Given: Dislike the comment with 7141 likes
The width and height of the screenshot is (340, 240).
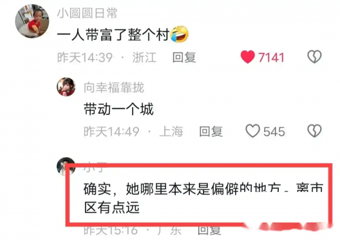Looking at the screenshot, I should pyautogui.click(x=314, y=57).
